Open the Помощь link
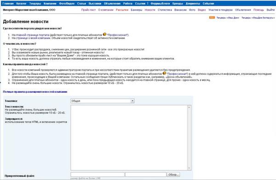 click(259, 10)
